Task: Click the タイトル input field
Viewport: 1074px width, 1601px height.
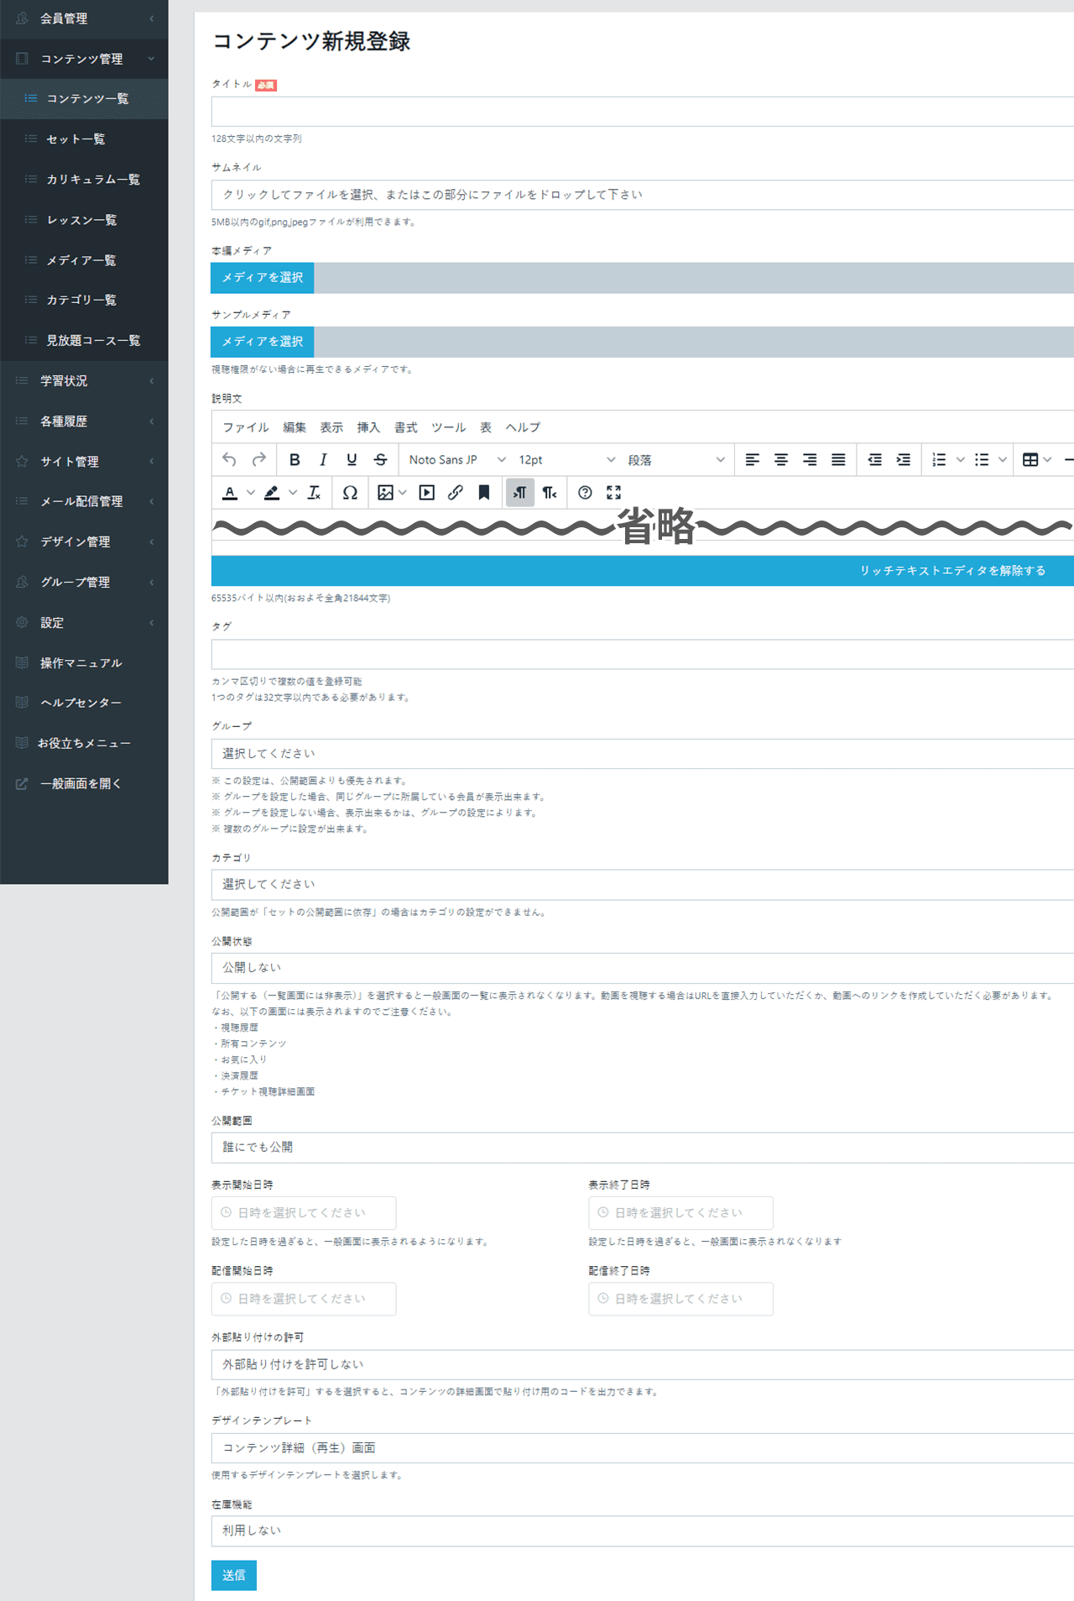Action: 643,111
